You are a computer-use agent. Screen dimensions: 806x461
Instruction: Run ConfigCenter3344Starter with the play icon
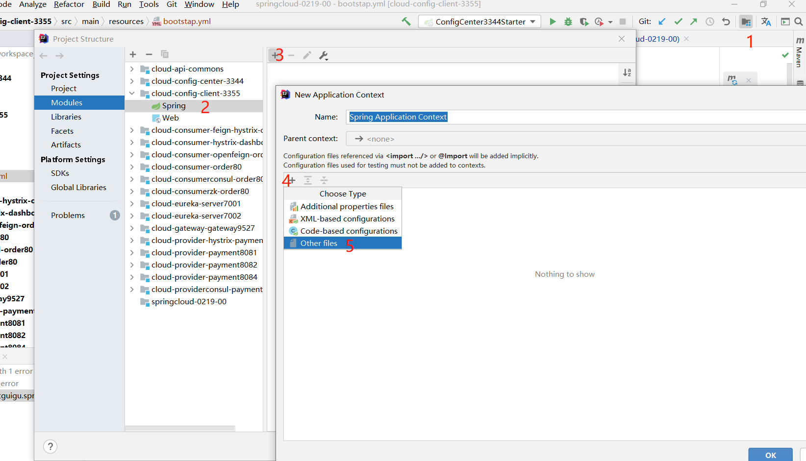click(x=553, y=22)
